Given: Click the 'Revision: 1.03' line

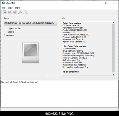Looking at the screenshot, I should coord(69,32).
